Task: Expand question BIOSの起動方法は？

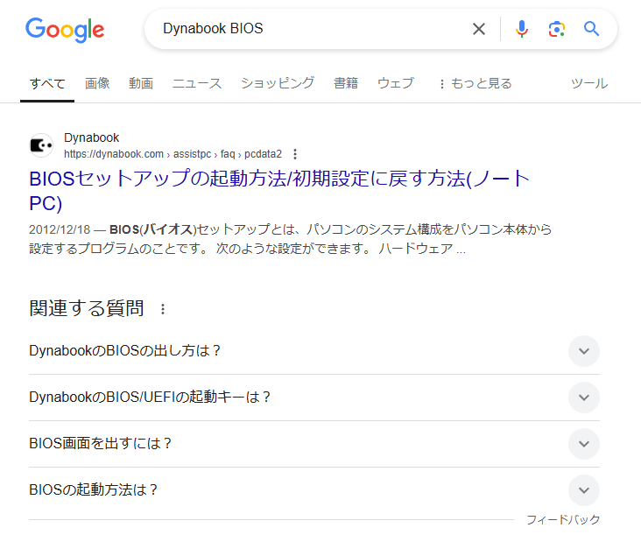Action: point(584,490)
